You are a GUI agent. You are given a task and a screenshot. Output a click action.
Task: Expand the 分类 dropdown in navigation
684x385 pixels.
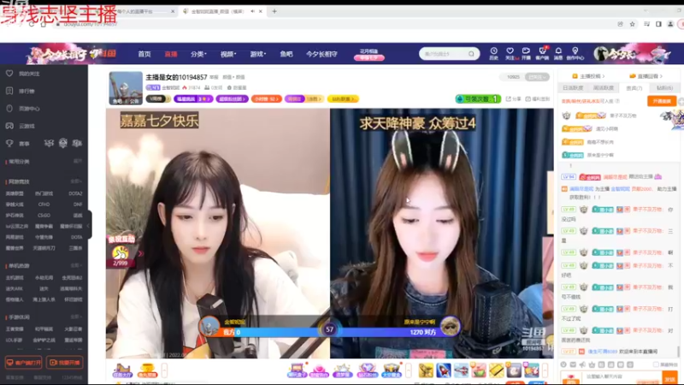pos(198,54)
